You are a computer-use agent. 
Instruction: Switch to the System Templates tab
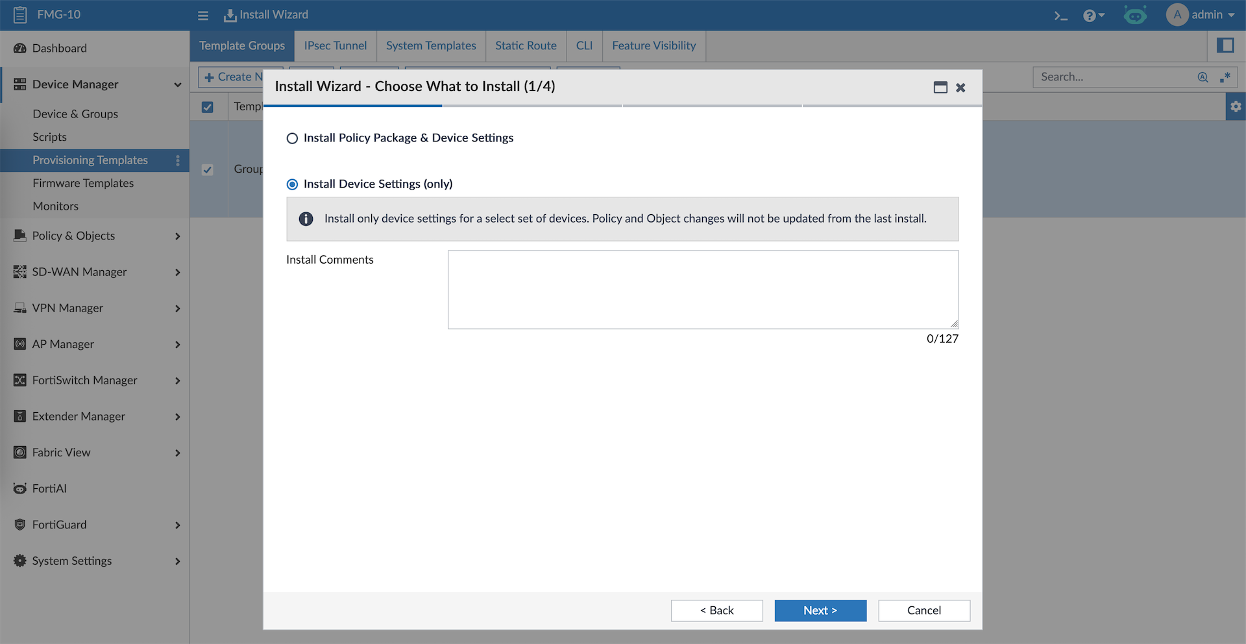[431, 46]
